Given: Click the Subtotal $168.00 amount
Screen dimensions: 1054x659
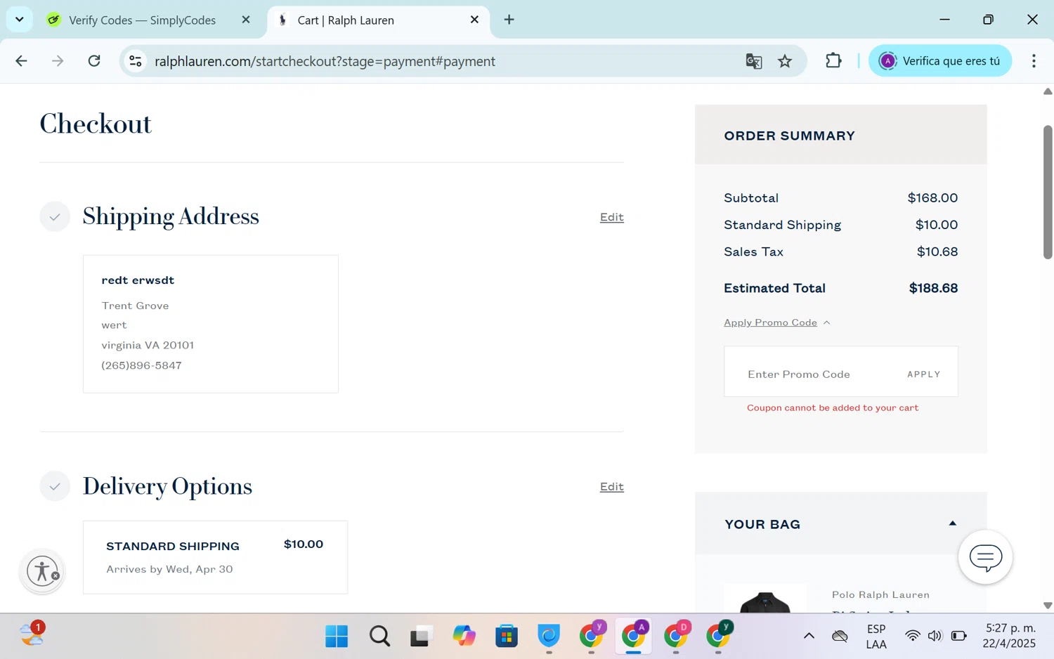Looking at the screenshot, I should [932, 198].
